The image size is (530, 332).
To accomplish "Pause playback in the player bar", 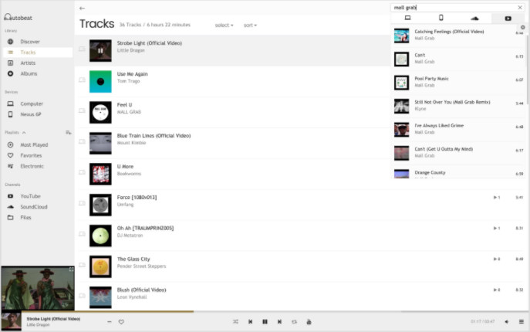I will pyautogui.click(x=265, y=322).
